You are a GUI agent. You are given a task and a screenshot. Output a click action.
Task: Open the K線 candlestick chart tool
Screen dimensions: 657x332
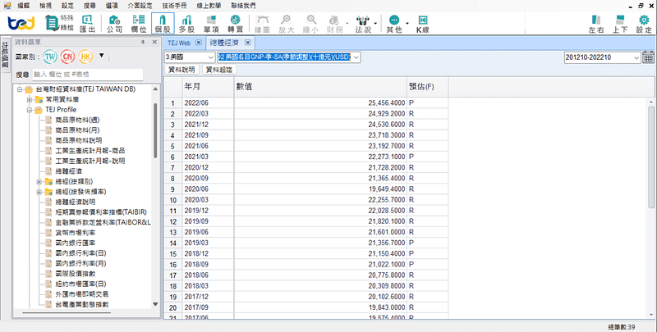coord(423,25)
